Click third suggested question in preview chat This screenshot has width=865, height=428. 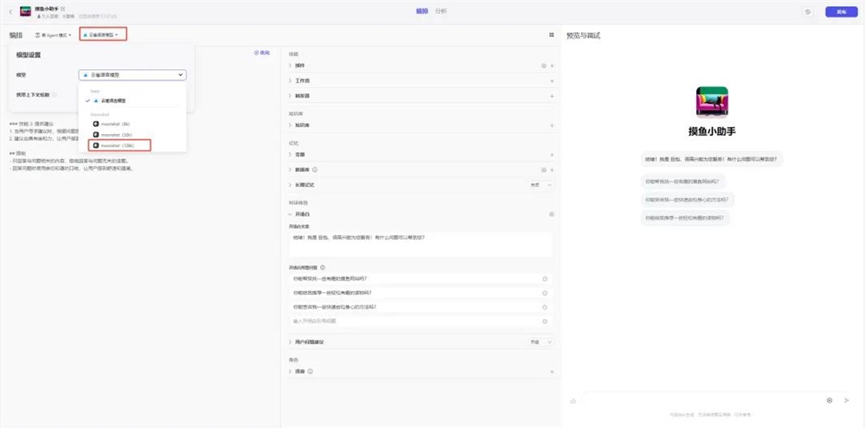(686, 218)
